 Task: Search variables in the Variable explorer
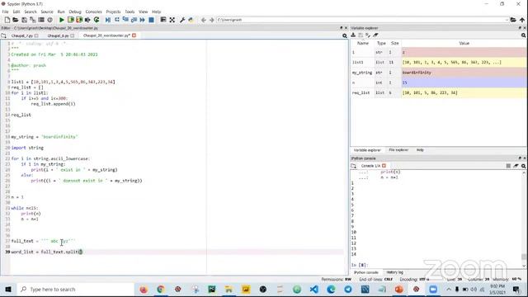(x=523, y=35)
